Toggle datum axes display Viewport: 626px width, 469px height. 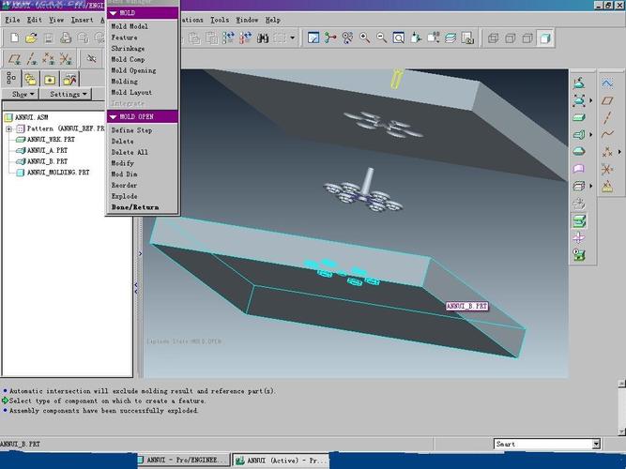pyautogui.click(x=32, y=59)
